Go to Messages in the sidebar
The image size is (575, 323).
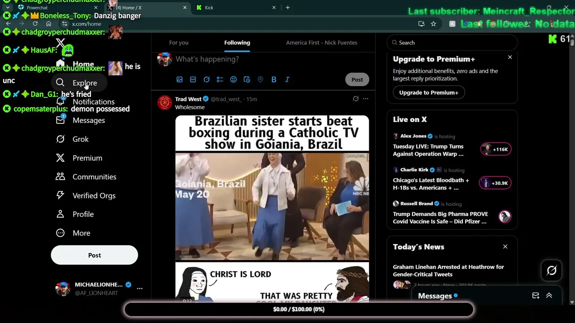point(80,120)
